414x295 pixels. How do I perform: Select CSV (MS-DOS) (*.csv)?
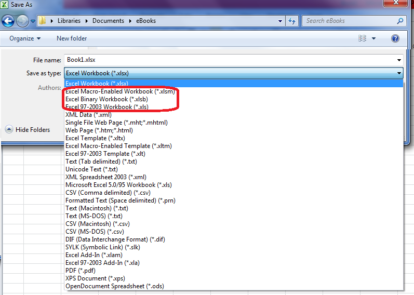(x=234, y=232)
